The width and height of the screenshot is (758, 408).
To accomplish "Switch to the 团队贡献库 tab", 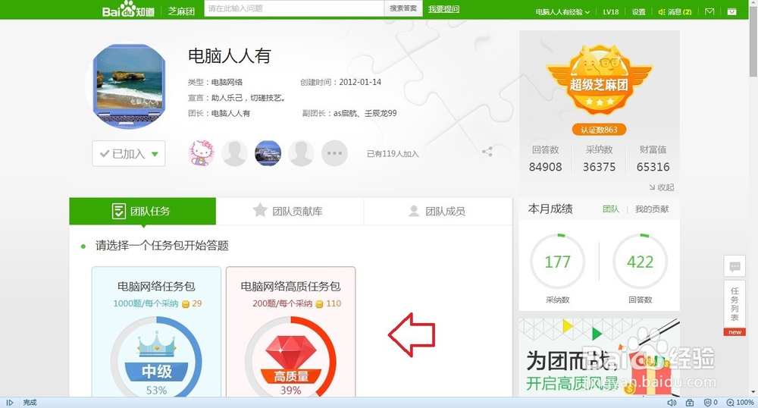I will coord(290,212).
